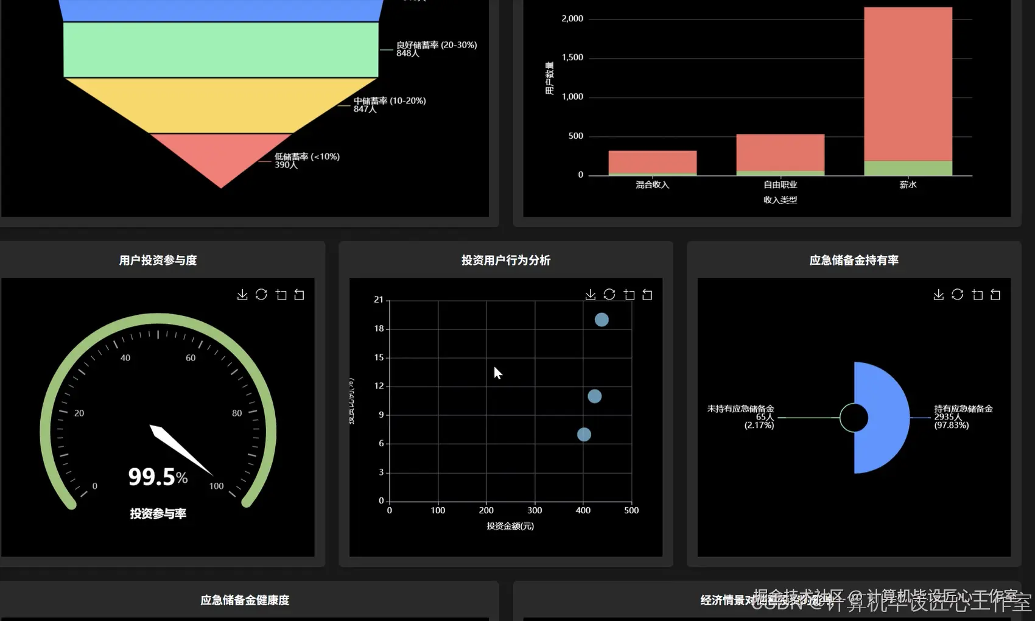Save the 投资用户行为分析 scatter chart as image
Viewport: 1035px width, 621px height.
(591, 295)
